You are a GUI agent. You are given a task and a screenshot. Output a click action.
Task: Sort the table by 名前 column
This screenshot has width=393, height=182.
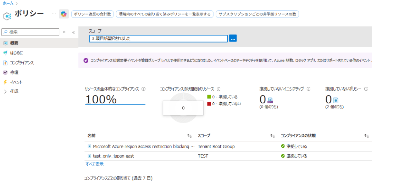point(189,136)
